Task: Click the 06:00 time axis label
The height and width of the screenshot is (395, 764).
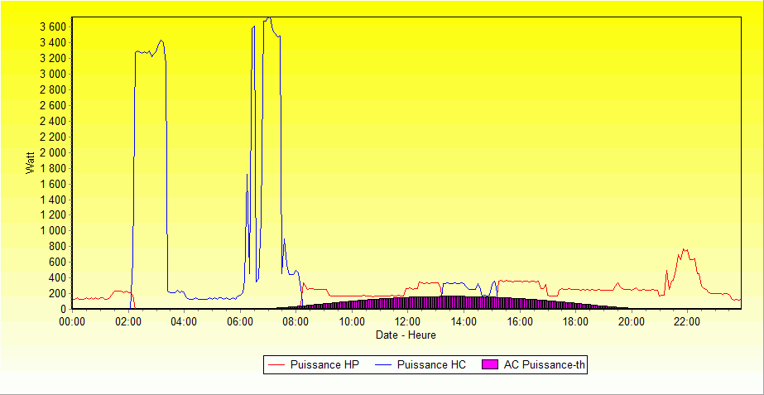Action: point(241,321)
